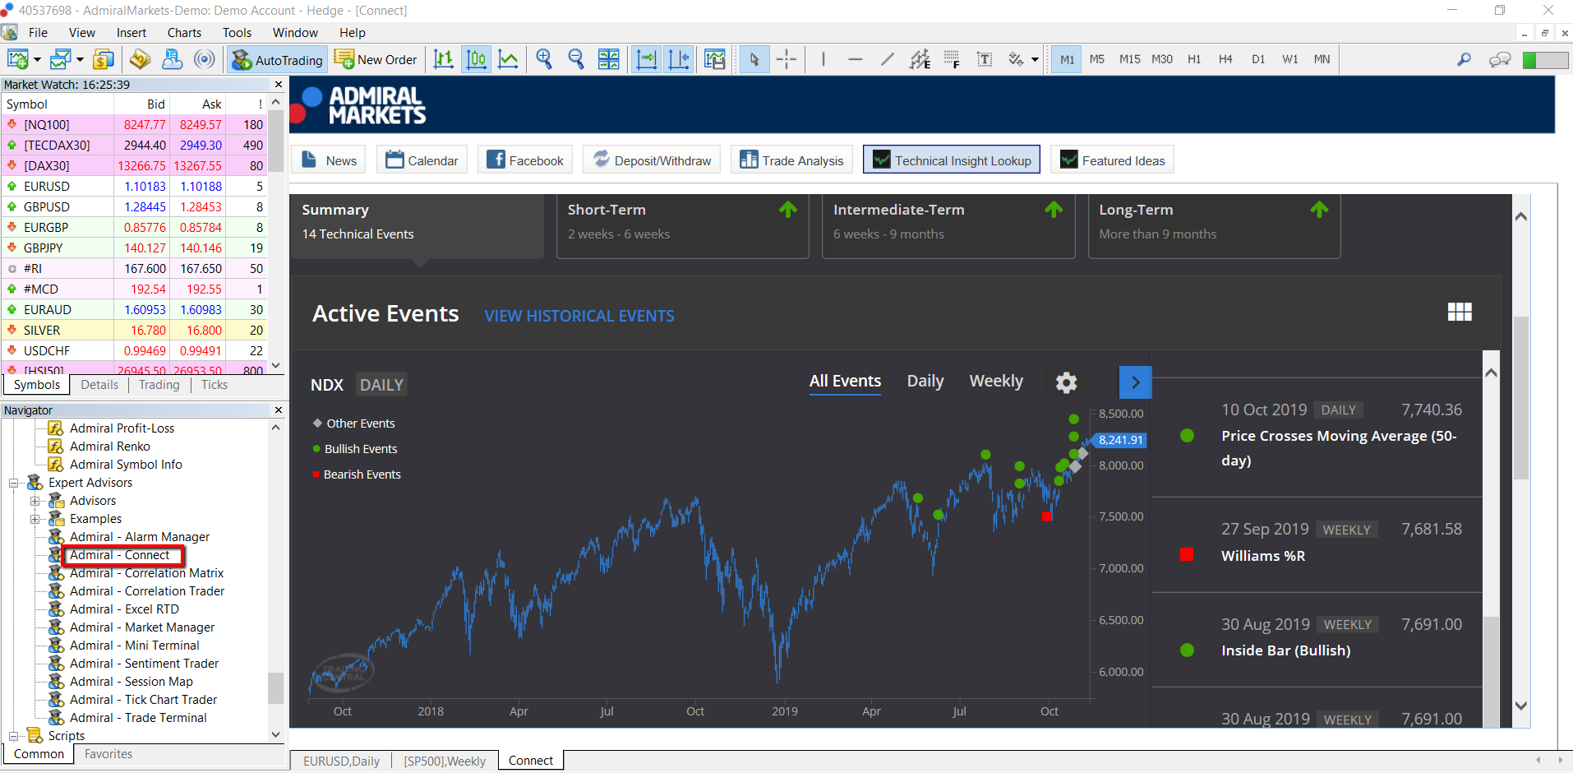Select the M1 timeframe
The width and height of the screenshot is (1573, 773).
1067,59
